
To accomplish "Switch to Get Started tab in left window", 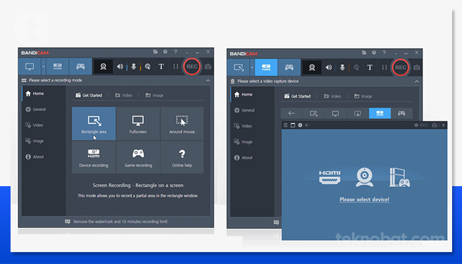I will click(x=88, y=95).
